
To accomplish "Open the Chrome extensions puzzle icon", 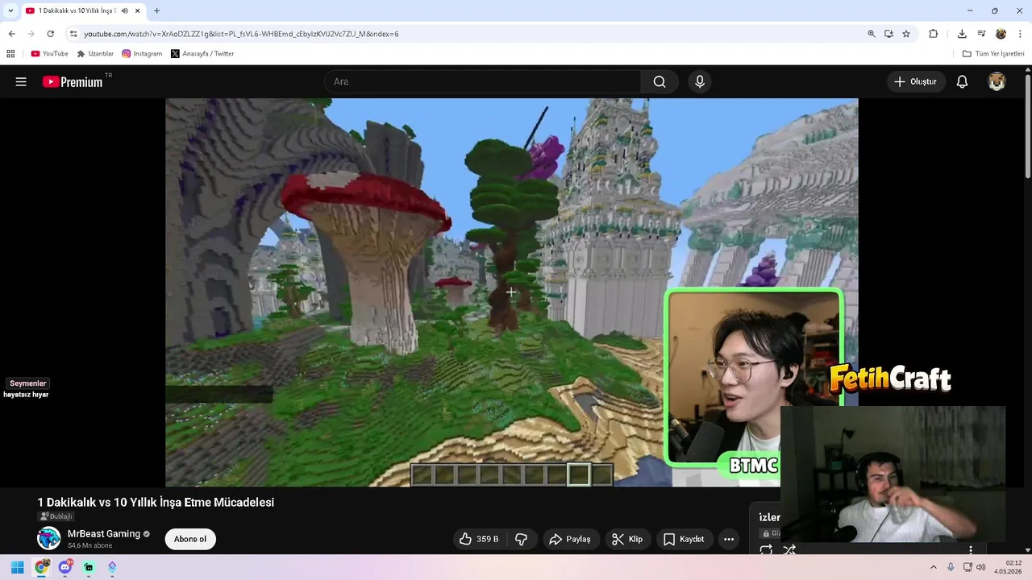I will pos(933,34).
